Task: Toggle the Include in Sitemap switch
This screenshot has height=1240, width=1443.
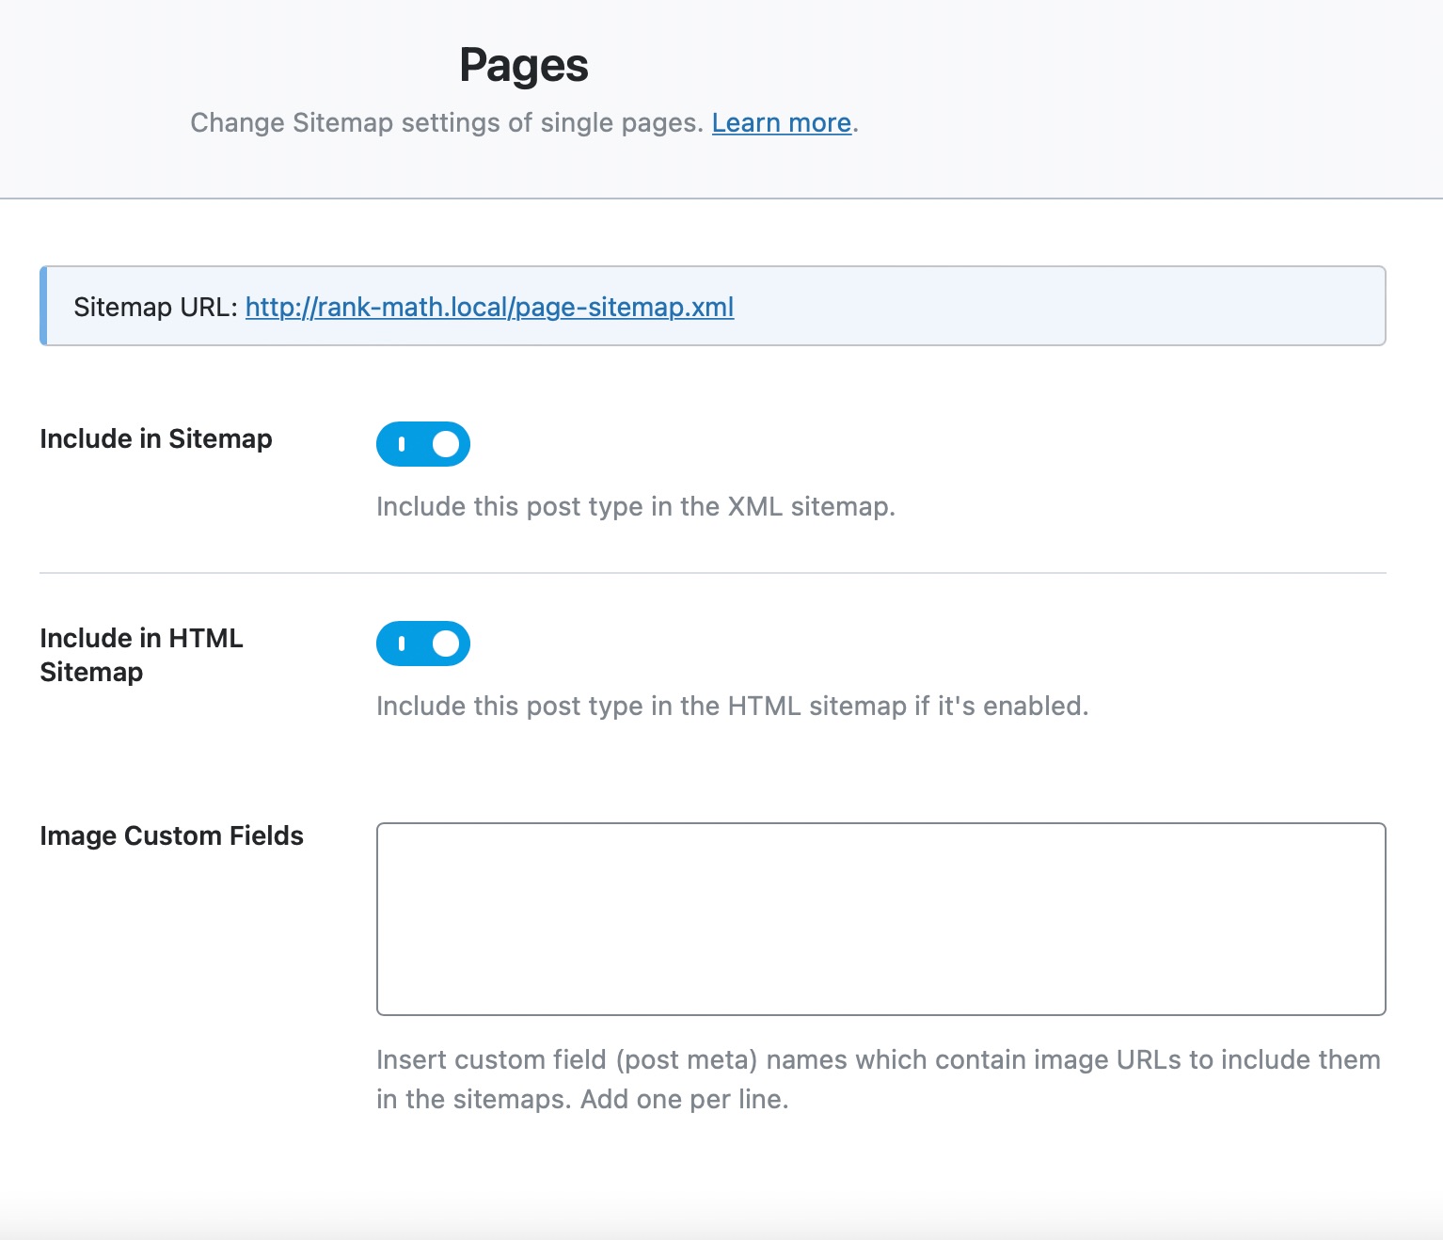Action: tap(423, 444)
